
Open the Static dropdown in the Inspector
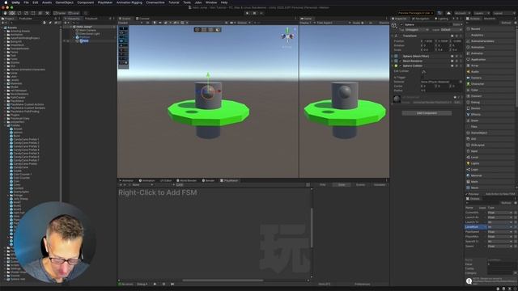pos(458,25)
